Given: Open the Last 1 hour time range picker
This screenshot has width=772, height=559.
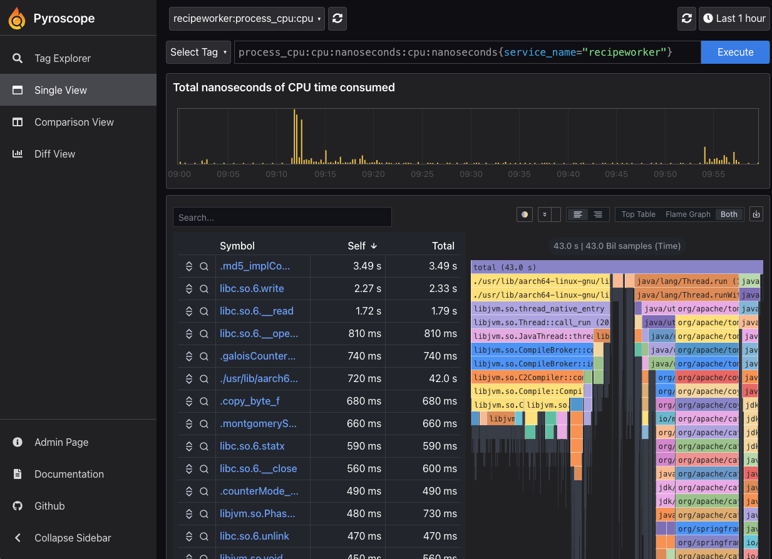Looking at the screenshot, I should click(734, 19).
